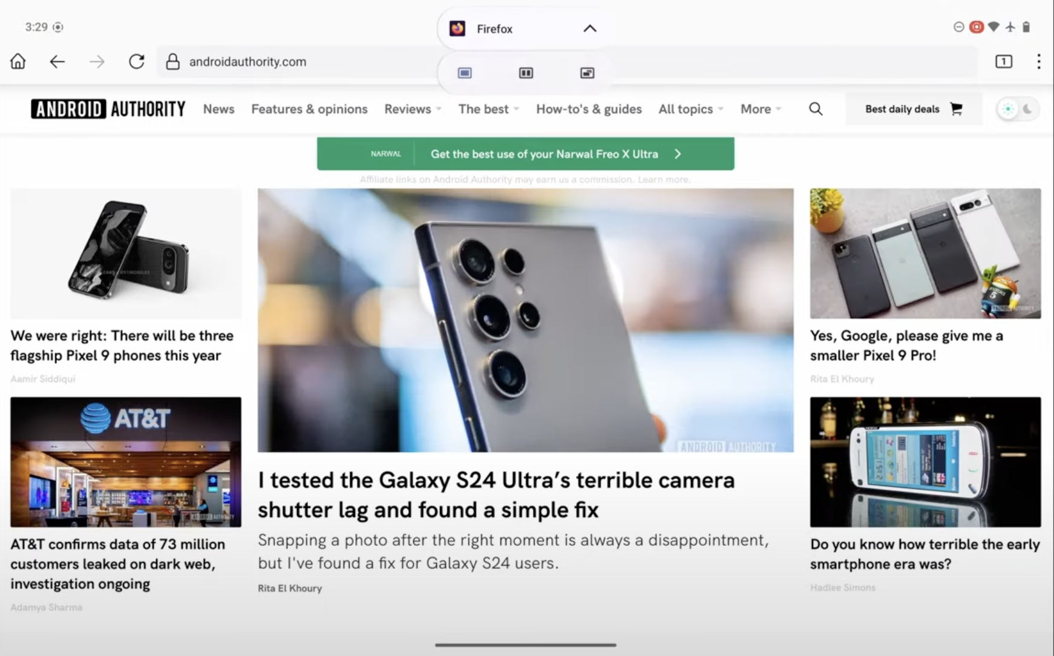
Task: Collapse the Firefox window menu chevron
Action: [x=590, y=28]
